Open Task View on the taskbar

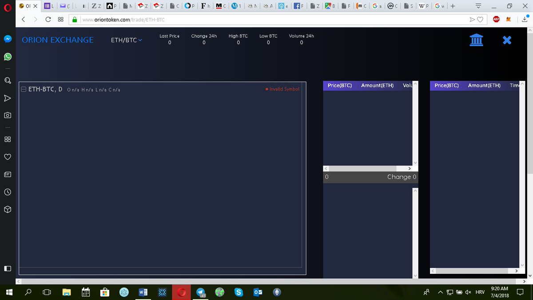tap(47, 292)
